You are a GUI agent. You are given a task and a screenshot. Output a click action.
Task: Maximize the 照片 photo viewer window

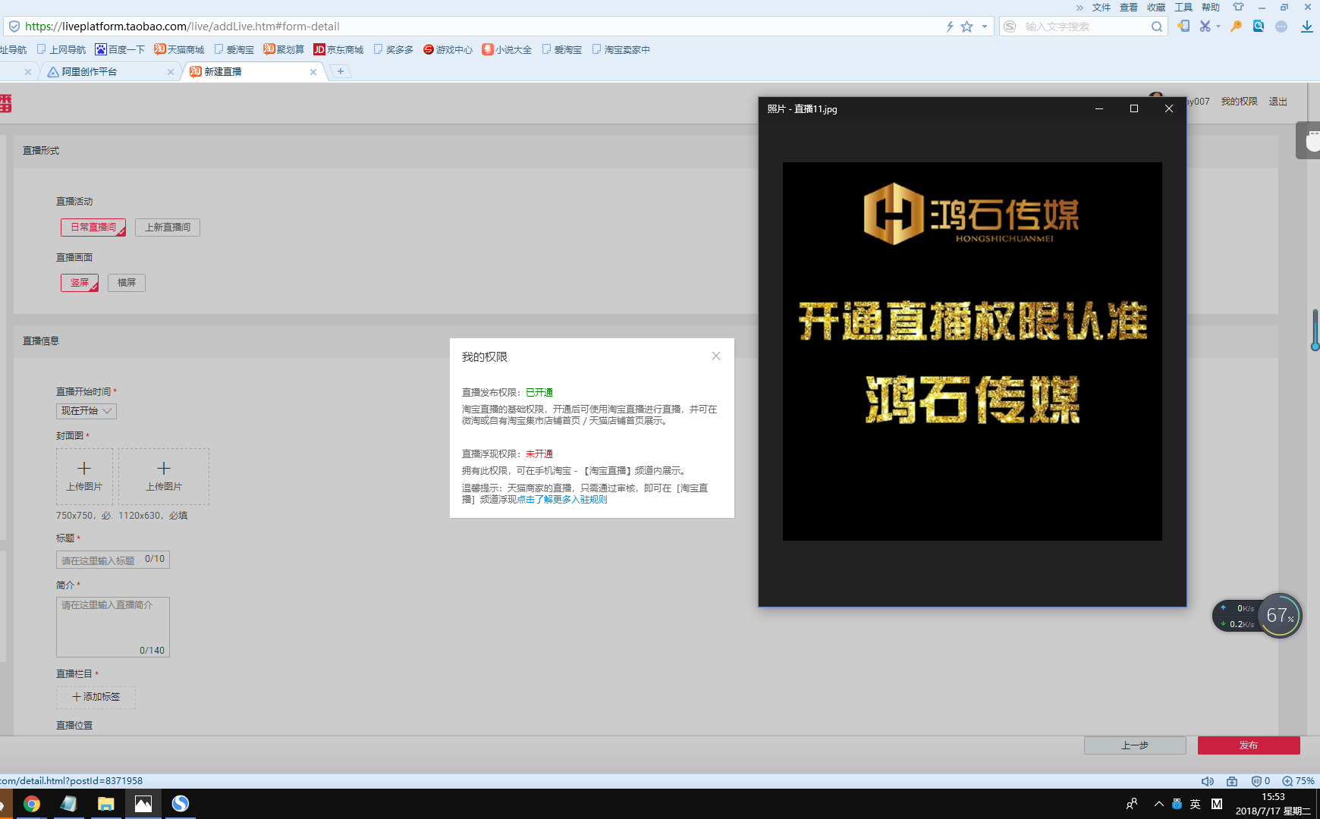pos(1134,108)
